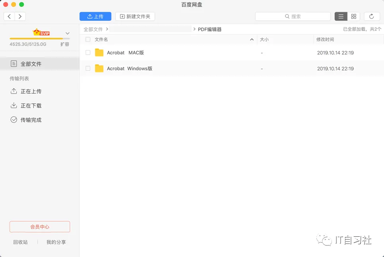Image resolution: width=384 pixels, height=257 pixels.
Task: Click the Acrobat MAC版 folder icon
Action: 99,52
